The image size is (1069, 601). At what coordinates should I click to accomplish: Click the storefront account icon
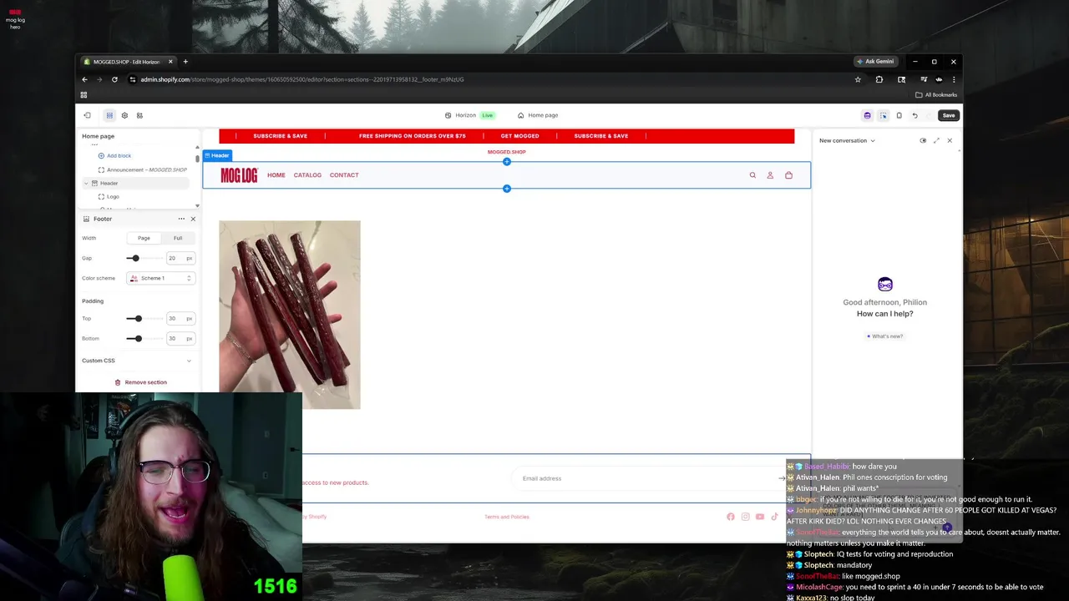click(770, 175)
